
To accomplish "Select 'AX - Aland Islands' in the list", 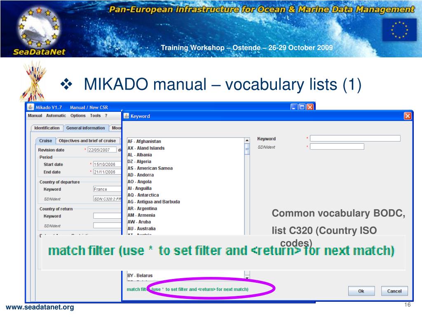I will click(186, 148).
